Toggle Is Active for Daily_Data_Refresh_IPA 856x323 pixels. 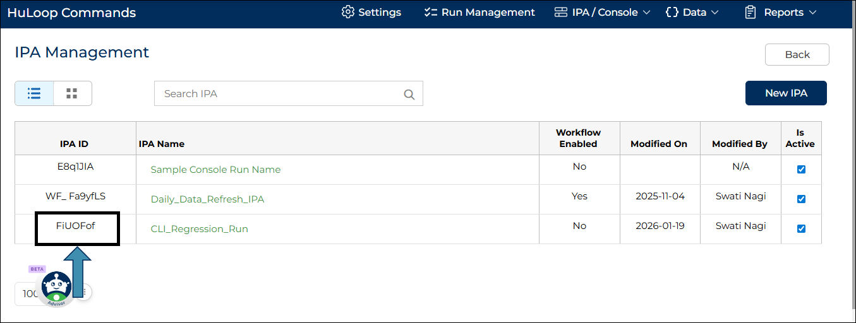[x=801, y=199]
